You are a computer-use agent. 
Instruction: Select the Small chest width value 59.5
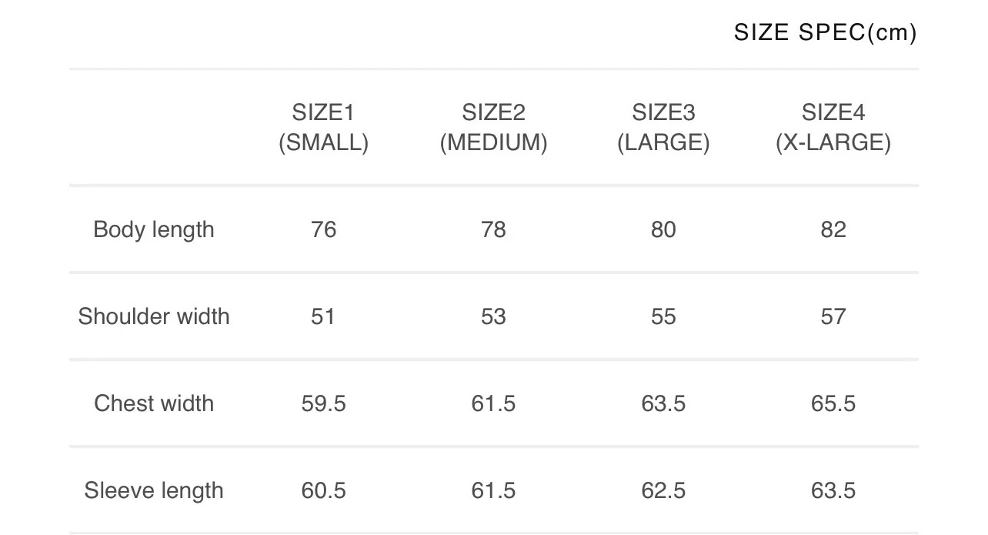tap(323, 403)
